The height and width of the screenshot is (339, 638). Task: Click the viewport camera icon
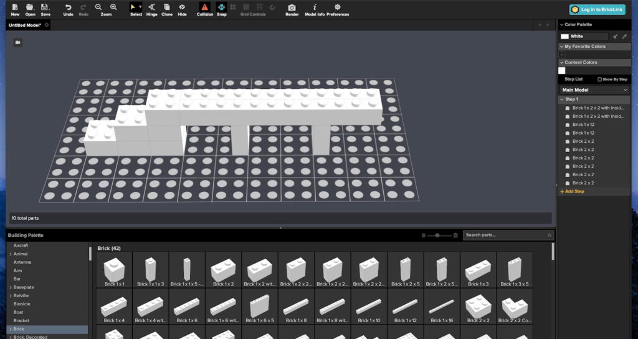point(17,42)
